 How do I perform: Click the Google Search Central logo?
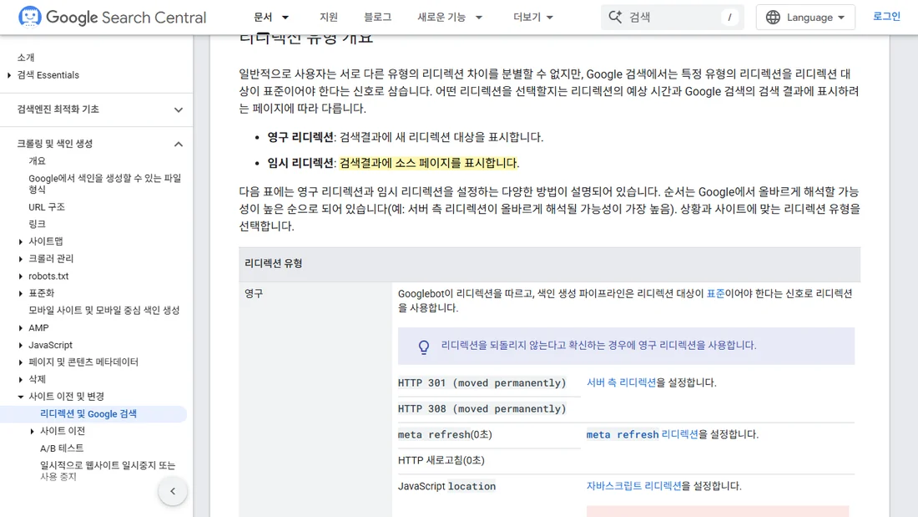pos(112,17)
